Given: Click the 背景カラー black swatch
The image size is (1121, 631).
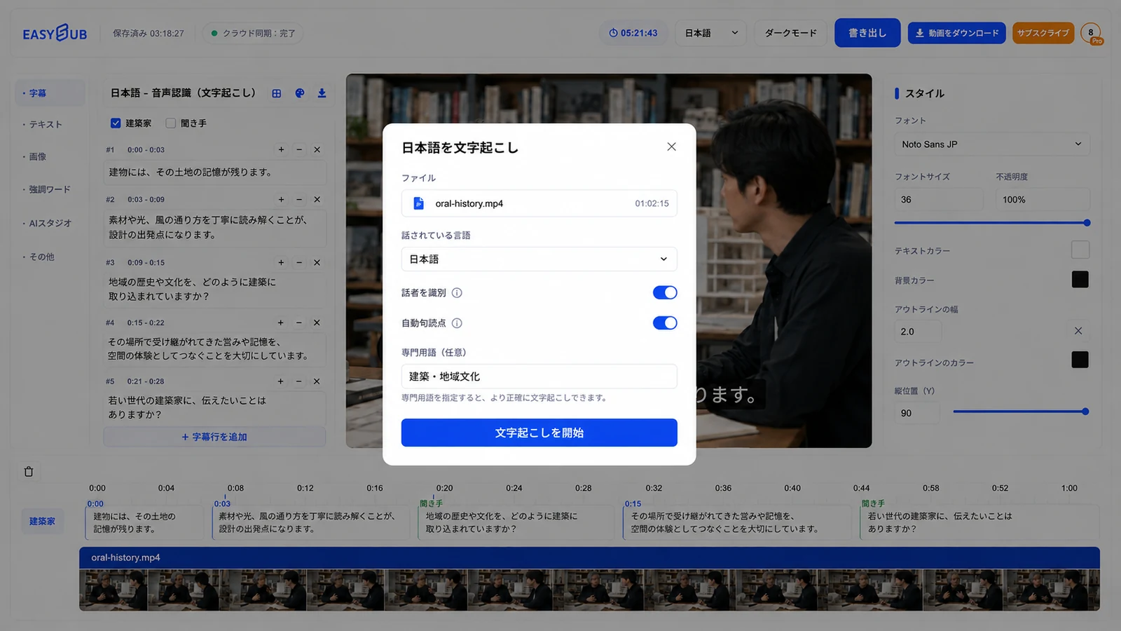Looking at the screenshot, I should point(1080,280).
